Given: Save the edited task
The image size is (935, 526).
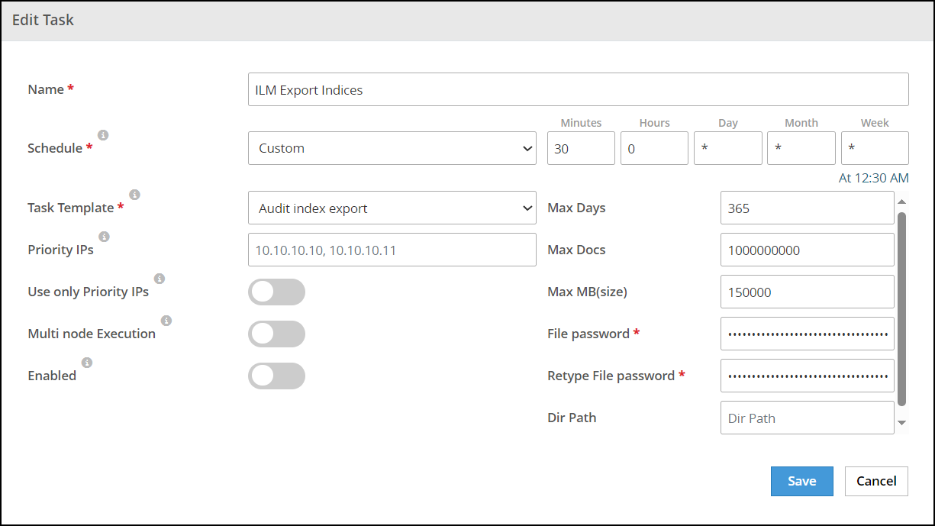Looking at the screenshot, I should [801, 481].
